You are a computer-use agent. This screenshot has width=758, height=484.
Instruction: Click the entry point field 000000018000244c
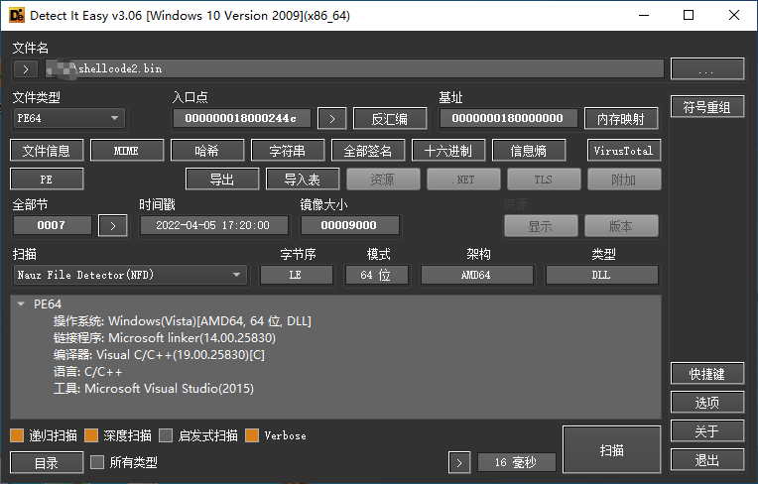tap(242, 118)
